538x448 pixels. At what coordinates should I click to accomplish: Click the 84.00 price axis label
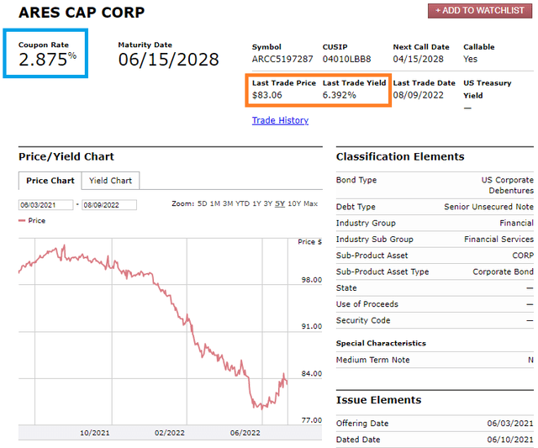pos(312,373)
